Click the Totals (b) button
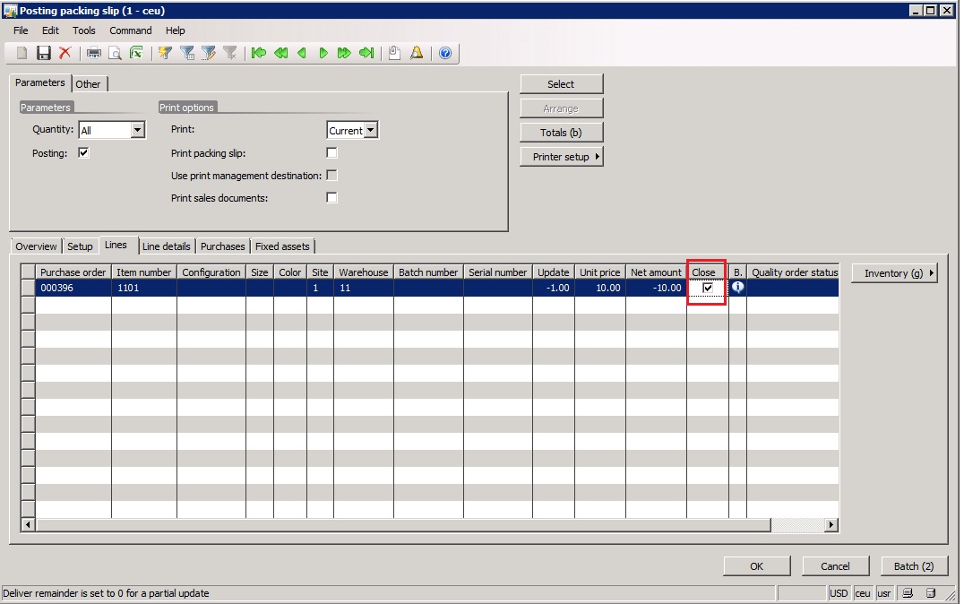The height and width of the screenshot is (604, 964). coord(562,133)
